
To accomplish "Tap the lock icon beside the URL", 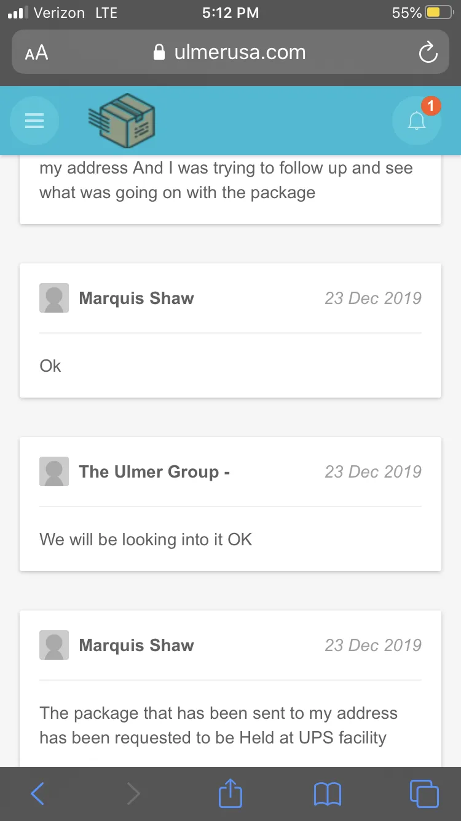I will point(159,52).
